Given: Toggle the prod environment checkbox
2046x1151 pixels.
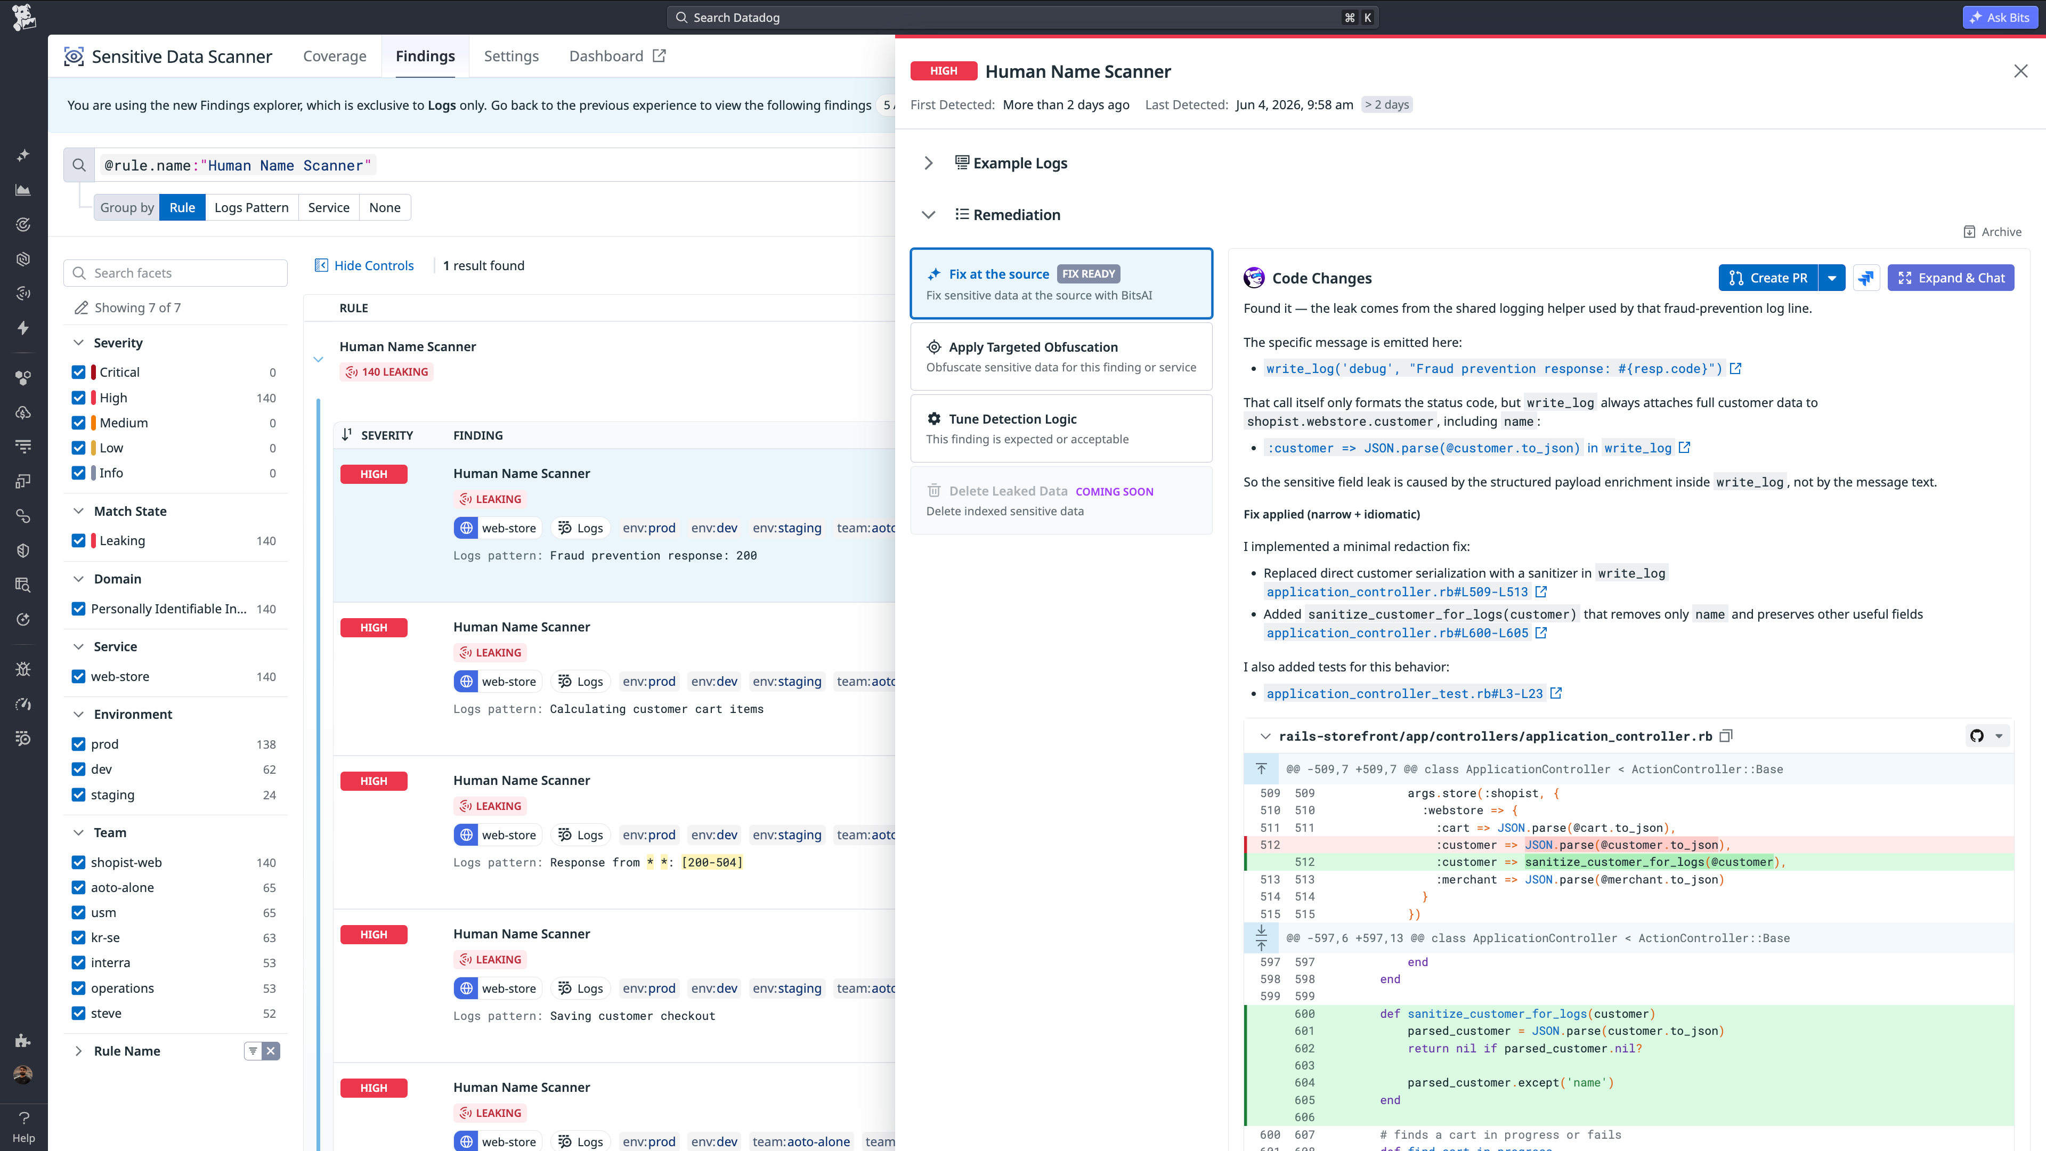Looking at the screenshot, I should point(79,744).
